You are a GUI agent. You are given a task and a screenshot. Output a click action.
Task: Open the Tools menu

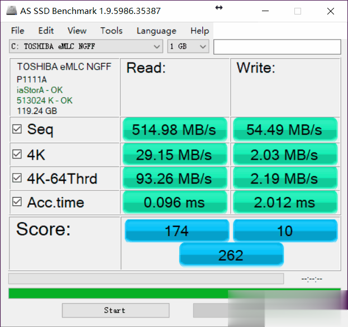click(111, 31)
